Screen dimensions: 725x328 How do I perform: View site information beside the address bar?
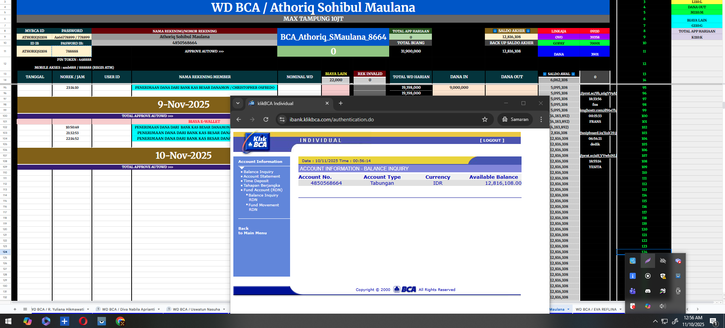[282, 119]
